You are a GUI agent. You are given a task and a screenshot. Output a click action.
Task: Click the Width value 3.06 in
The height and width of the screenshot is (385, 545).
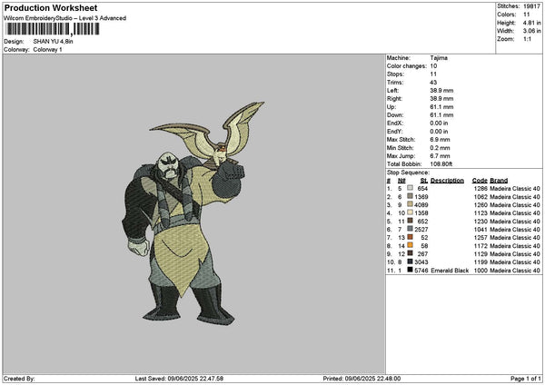531,31
